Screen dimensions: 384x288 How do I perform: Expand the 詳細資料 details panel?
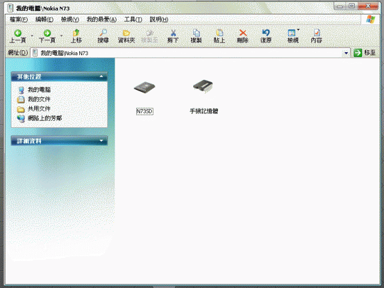101,141
